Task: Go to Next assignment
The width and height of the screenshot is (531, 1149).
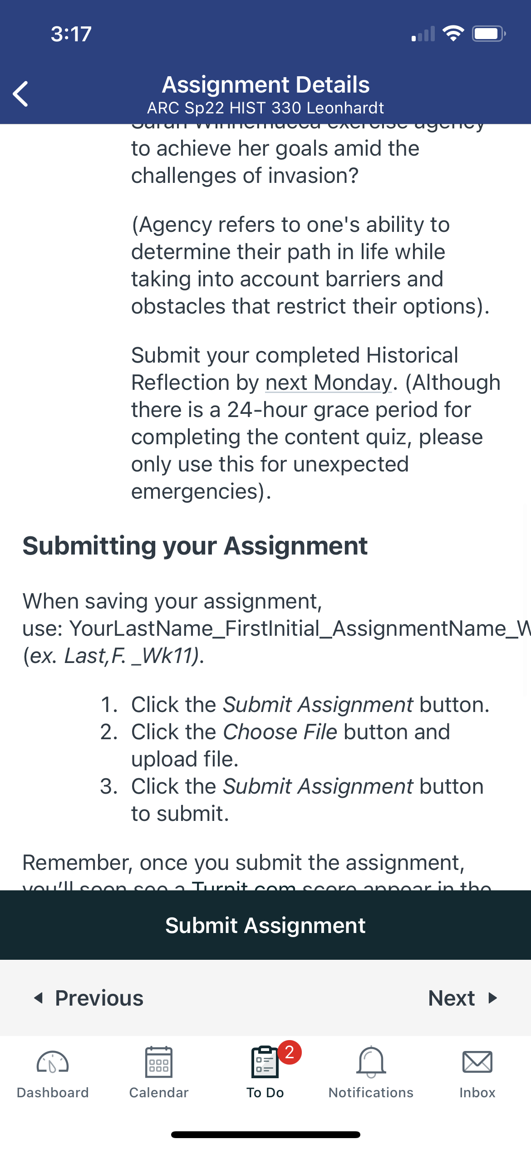Action: [x=463, y=998]
